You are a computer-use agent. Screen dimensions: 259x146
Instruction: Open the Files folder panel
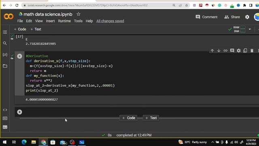coord(5,66)
